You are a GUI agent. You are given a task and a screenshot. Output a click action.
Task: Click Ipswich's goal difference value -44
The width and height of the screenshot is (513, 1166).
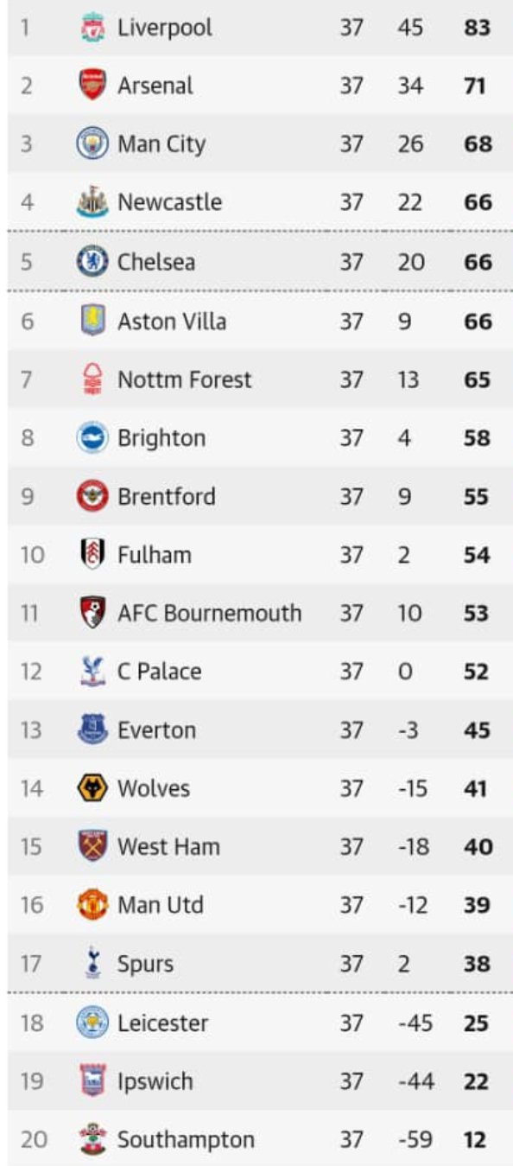pos(415,1081)
